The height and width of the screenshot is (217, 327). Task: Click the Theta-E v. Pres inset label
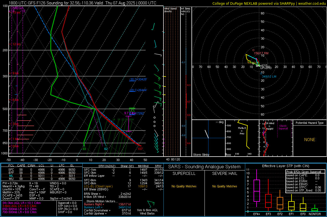click(242, 131)
